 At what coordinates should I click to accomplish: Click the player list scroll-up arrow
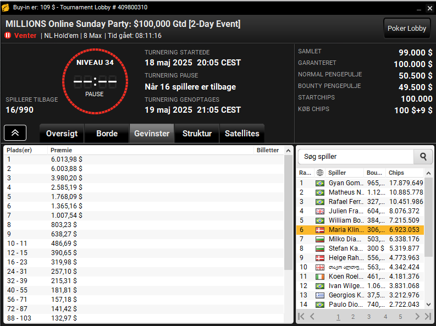(428, 173)
